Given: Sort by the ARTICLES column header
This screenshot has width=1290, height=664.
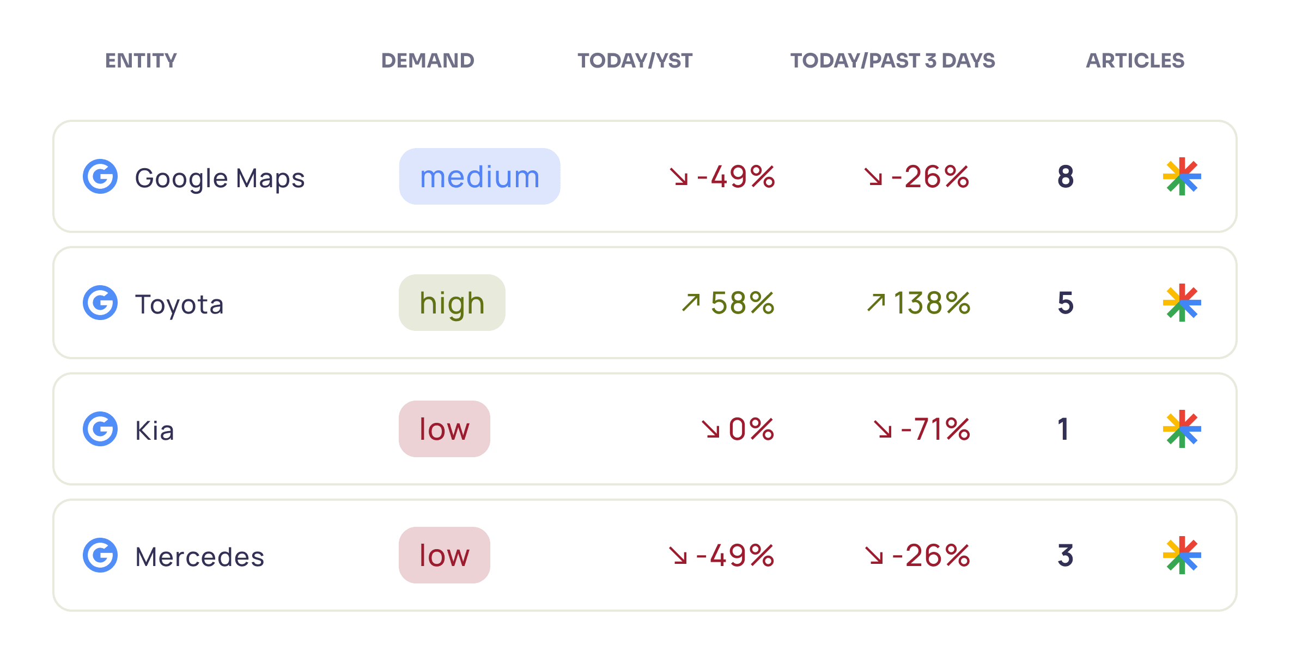Looking at the screenshot, I should (x=1135, y=60).
